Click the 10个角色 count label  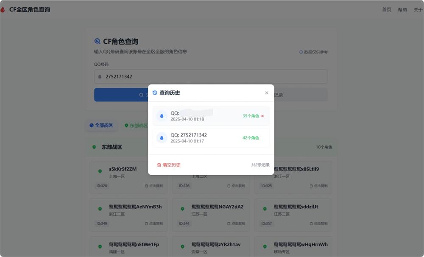click(x=324, y=147)
